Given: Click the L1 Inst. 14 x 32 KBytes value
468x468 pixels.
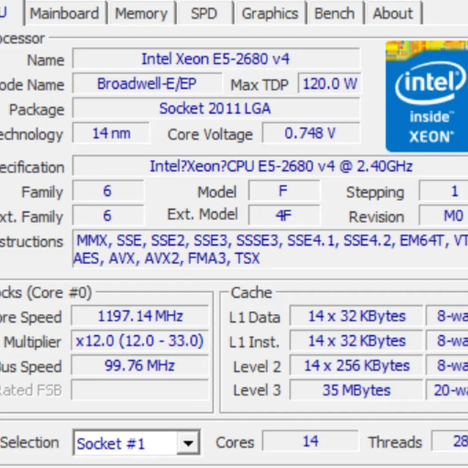Looking at the screenshot, I should (357, 340).
